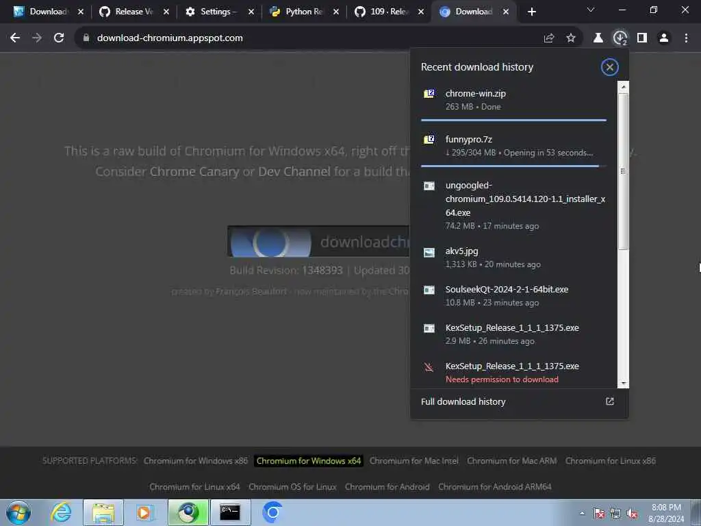Click the chrome-win.zip archive file icon
The image size is (701, 526).
click(429, 93)
